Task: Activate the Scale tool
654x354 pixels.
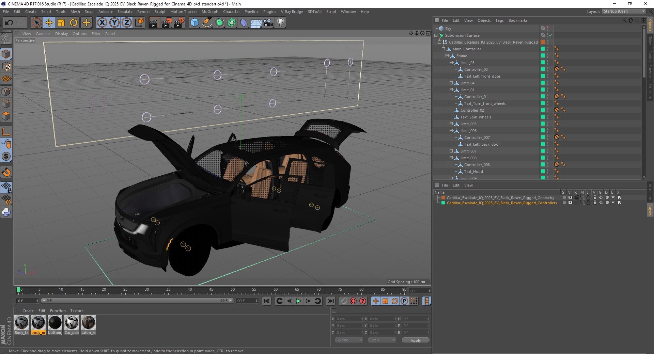Action: pyautogui.click(x=61, y=23)
